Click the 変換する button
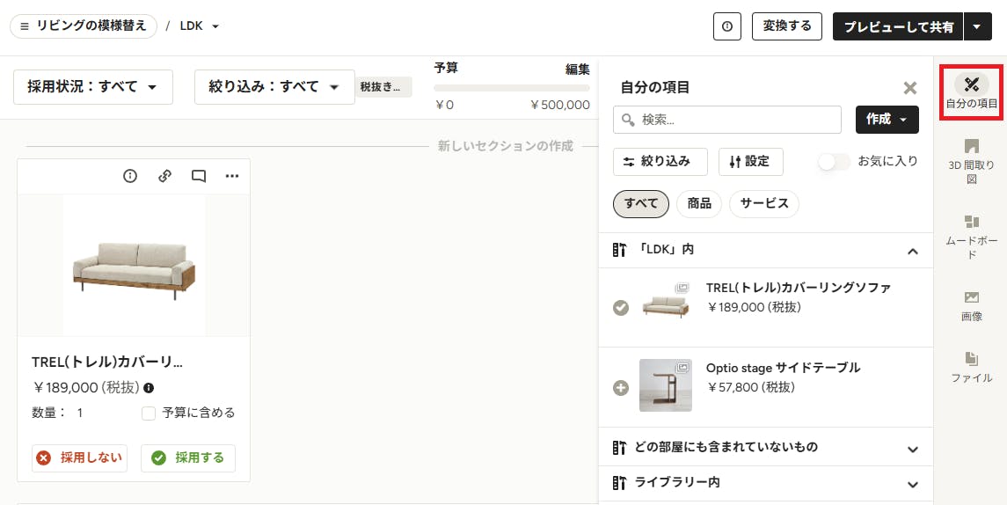This screenshot has width=1007, height=505. 787,26
